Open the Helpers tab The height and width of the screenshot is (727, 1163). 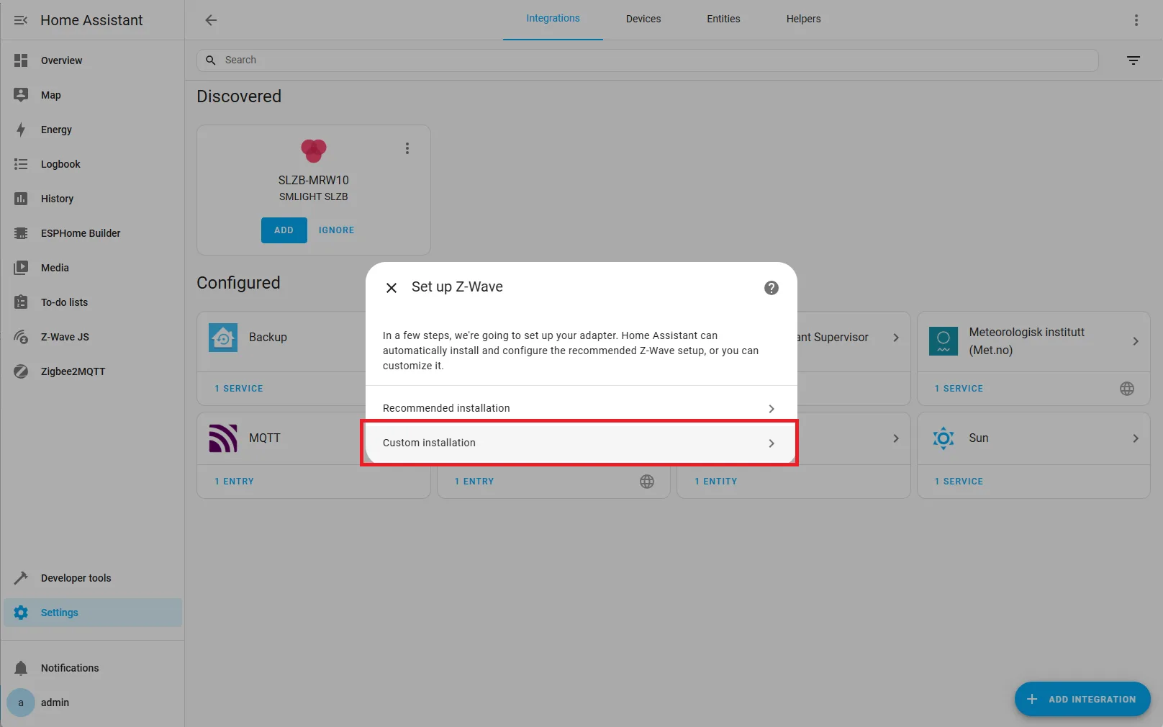click(x=803, y=19)
